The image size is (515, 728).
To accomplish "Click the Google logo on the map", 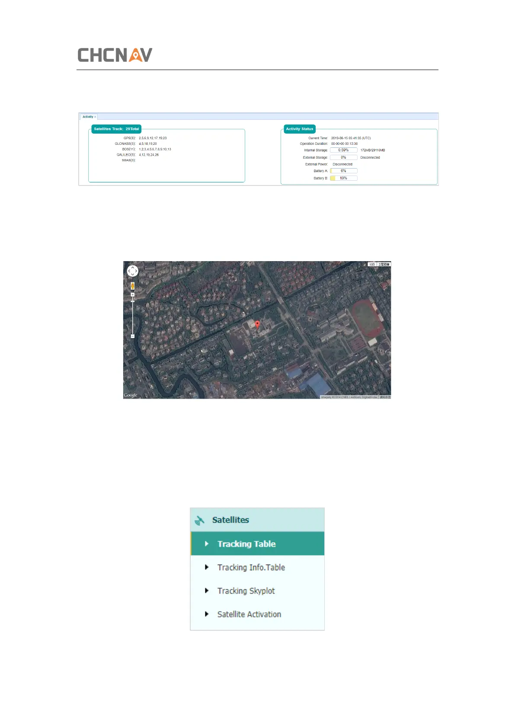I will tap(131, 395).
